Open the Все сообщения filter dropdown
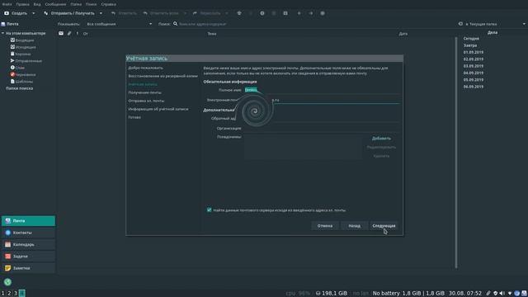Screen dimensions: 528x297 tap(119, 24)
